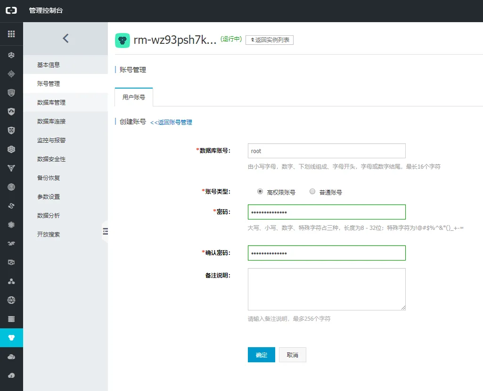Collapse the instance menu with the back chevron
Screen dimensions: 483x391
click(65, 39)
